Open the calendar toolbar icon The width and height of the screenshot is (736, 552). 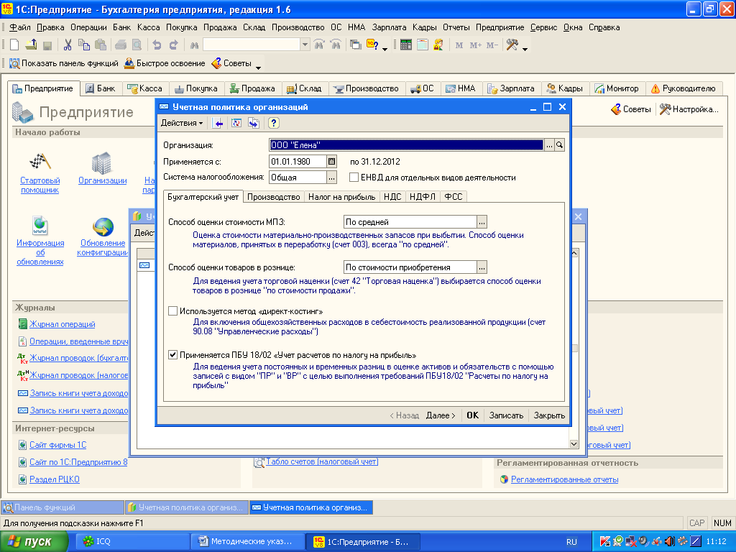[423, 45]
